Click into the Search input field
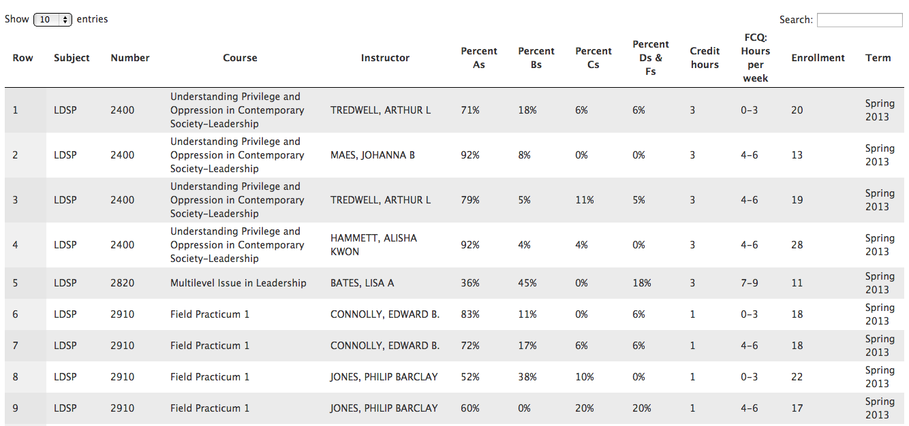Screen dimensions: 909x426 point(859,20)
